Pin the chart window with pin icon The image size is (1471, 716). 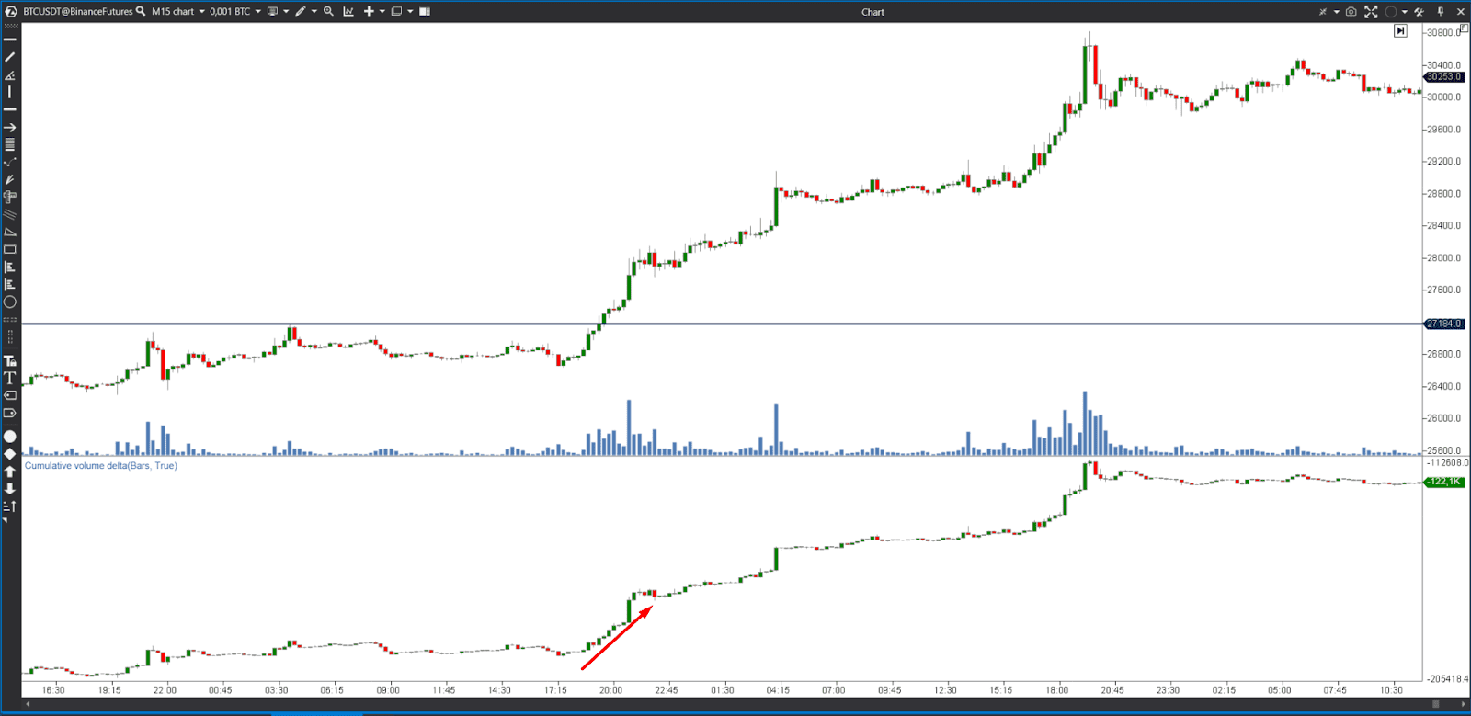click(1441, 12)
